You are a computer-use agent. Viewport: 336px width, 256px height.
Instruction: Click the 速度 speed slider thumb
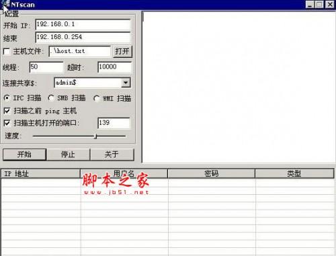click(95, 136)
